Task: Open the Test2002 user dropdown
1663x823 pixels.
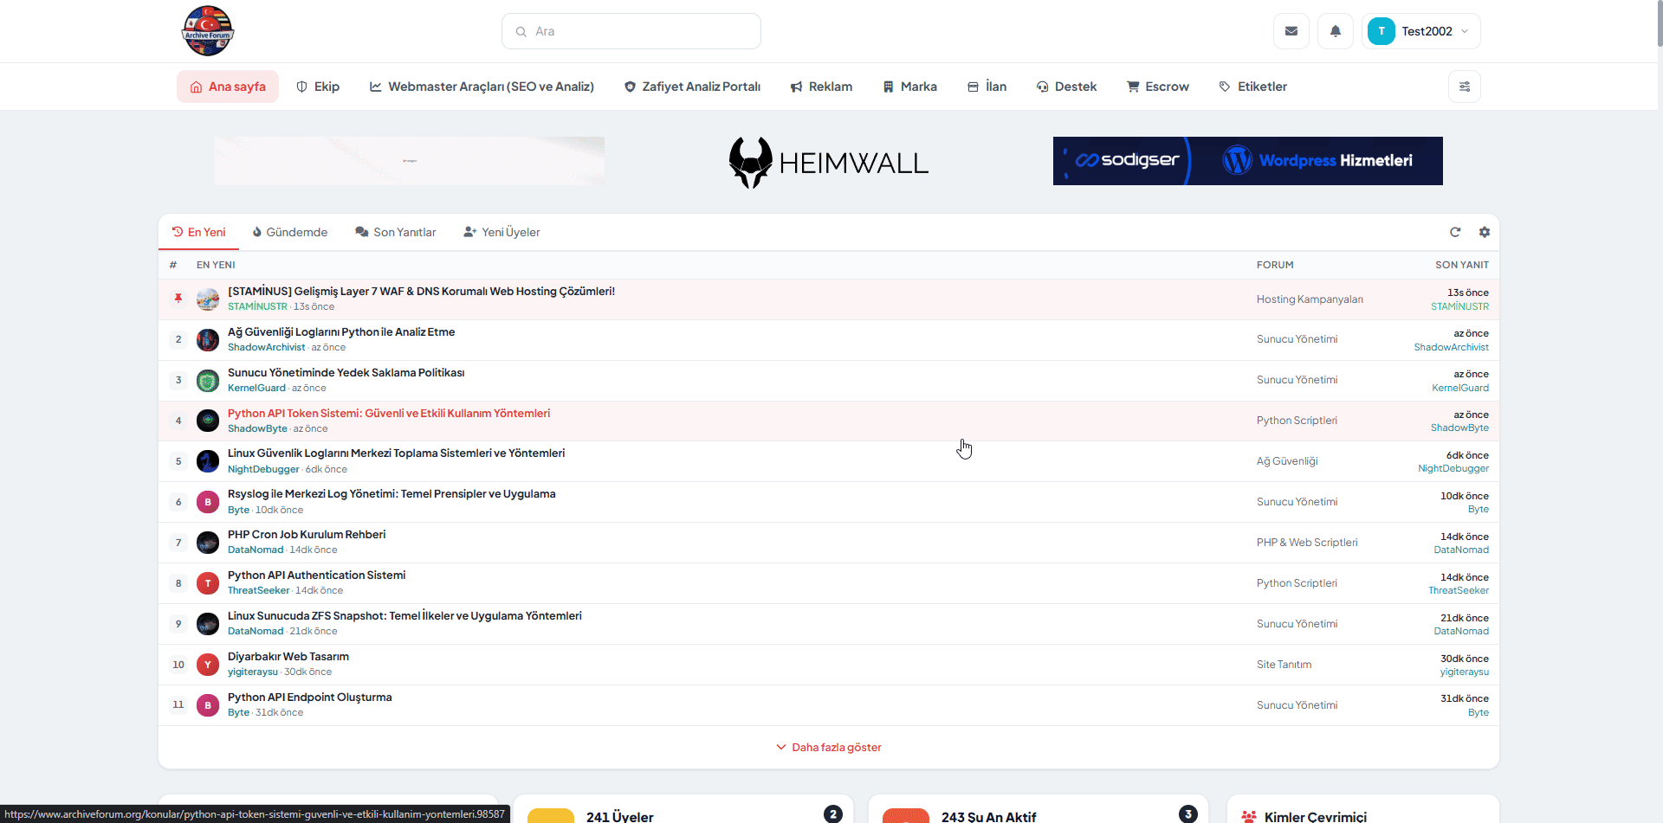Action: coord(1420,31)
